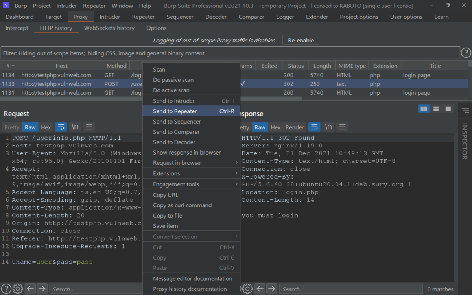Image resolution: width=472 pixels, height=295 pixels.
Task: Expand the INSPECTOR side panel
Action: [465, 141]
